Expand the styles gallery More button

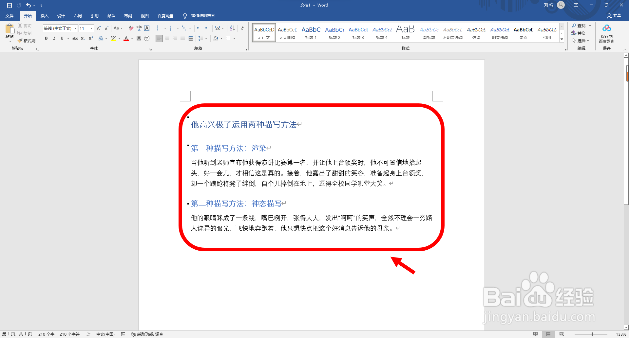pyautogui.click(x=562, y=39)
